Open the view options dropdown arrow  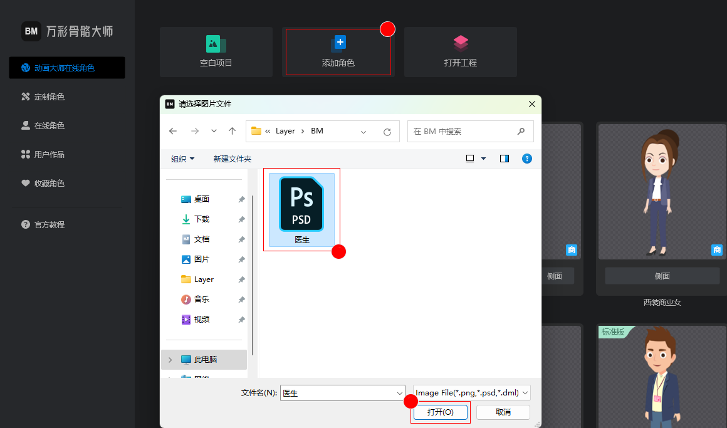484,159
